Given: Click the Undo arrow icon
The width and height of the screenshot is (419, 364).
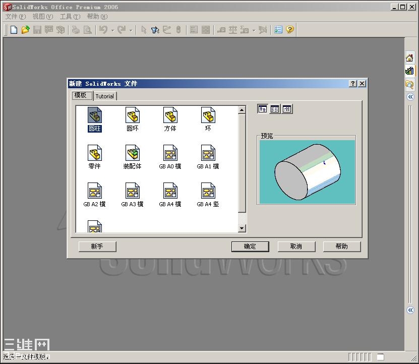Looking at the screenshot, I should click(103, 30).
